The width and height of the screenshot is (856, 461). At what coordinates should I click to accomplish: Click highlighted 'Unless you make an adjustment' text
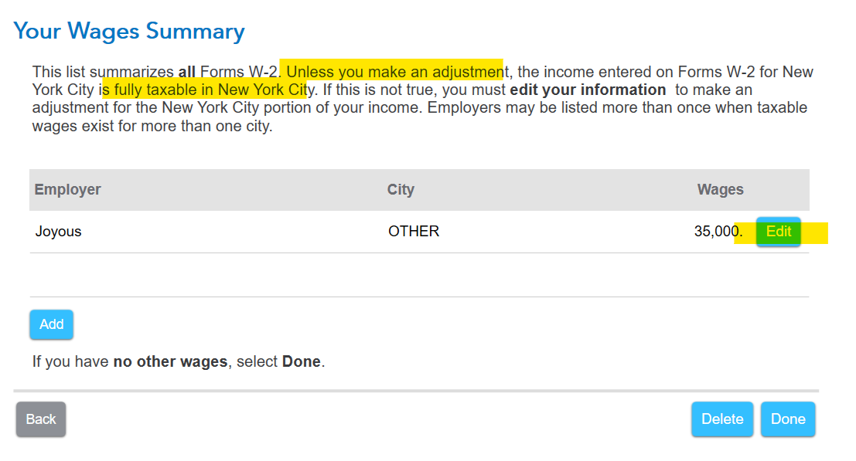pos(397,72)
